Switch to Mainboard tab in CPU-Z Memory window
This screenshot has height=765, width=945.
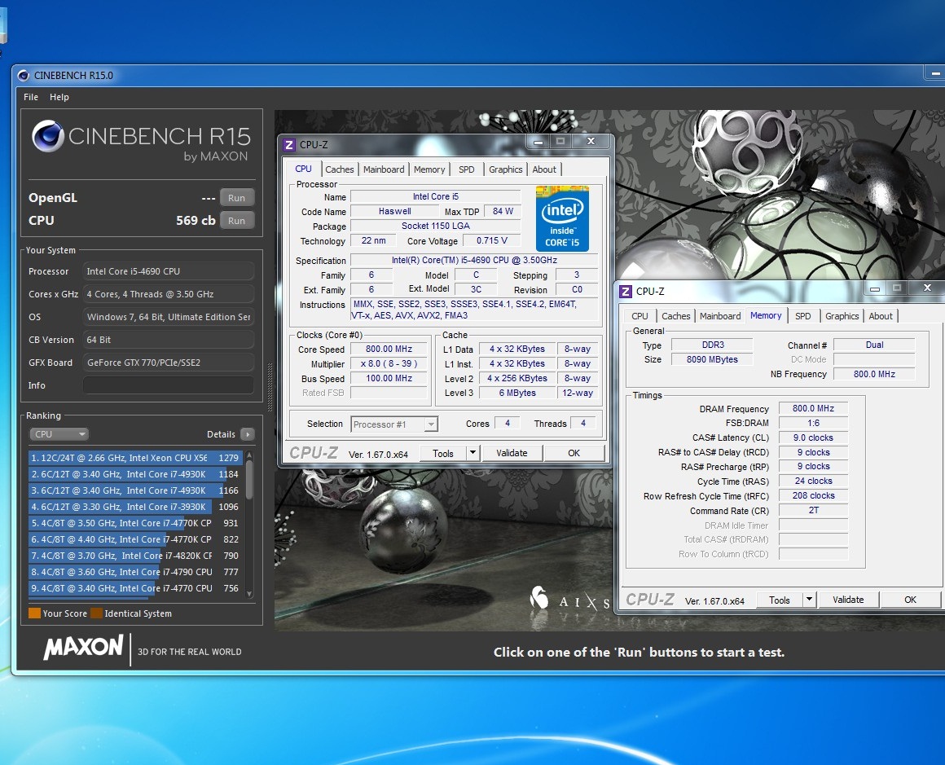coord(719,316)
